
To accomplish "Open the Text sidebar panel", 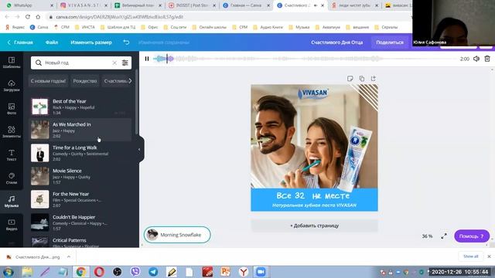I will 12,155.
